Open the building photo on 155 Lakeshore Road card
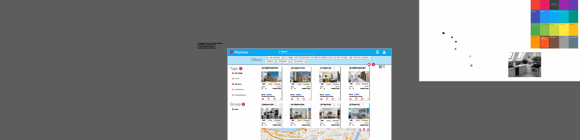Screen dimensions: 580x140 click(x=301, y=77)
